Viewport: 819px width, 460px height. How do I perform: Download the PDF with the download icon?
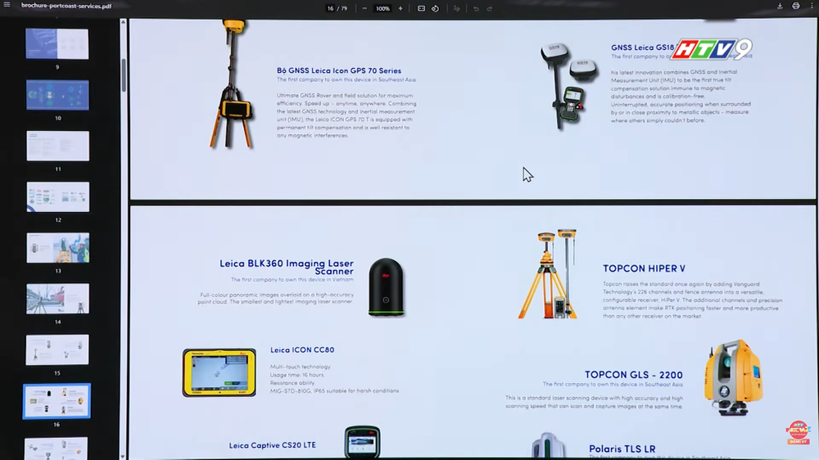780,7
